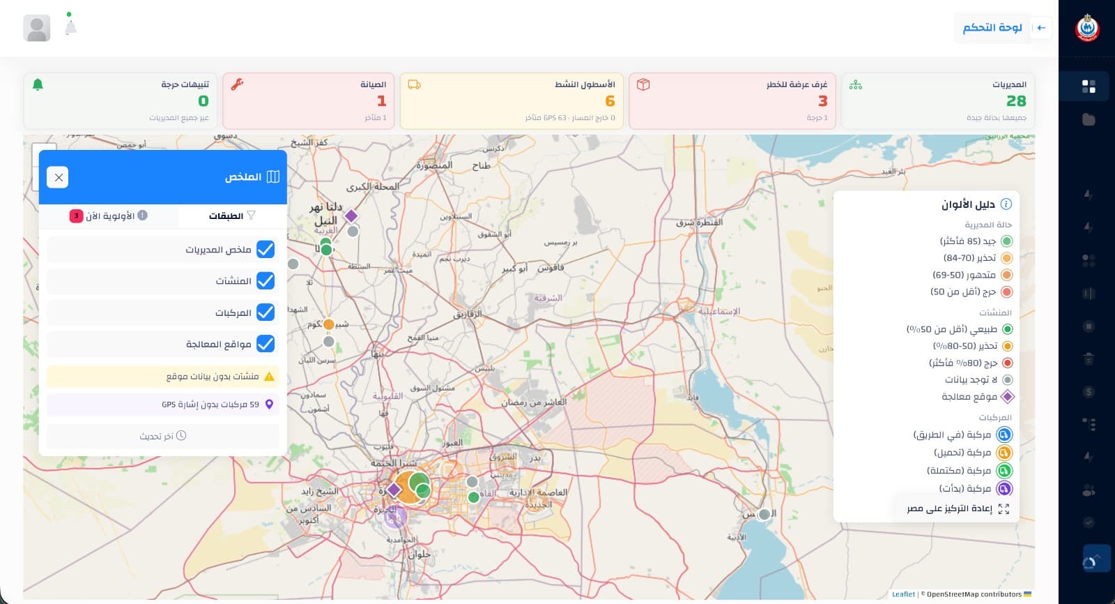Click the green marker east of Cairo

pos(474,497)
